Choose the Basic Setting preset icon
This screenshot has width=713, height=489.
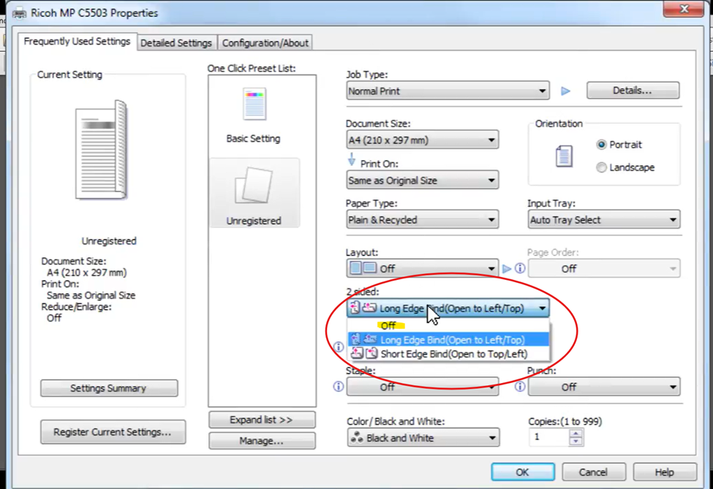[x=254, y=105]
